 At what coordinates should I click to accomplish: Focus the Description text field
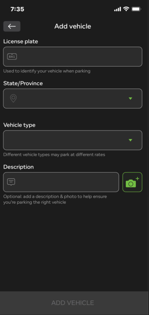click(x=61, y=182)
